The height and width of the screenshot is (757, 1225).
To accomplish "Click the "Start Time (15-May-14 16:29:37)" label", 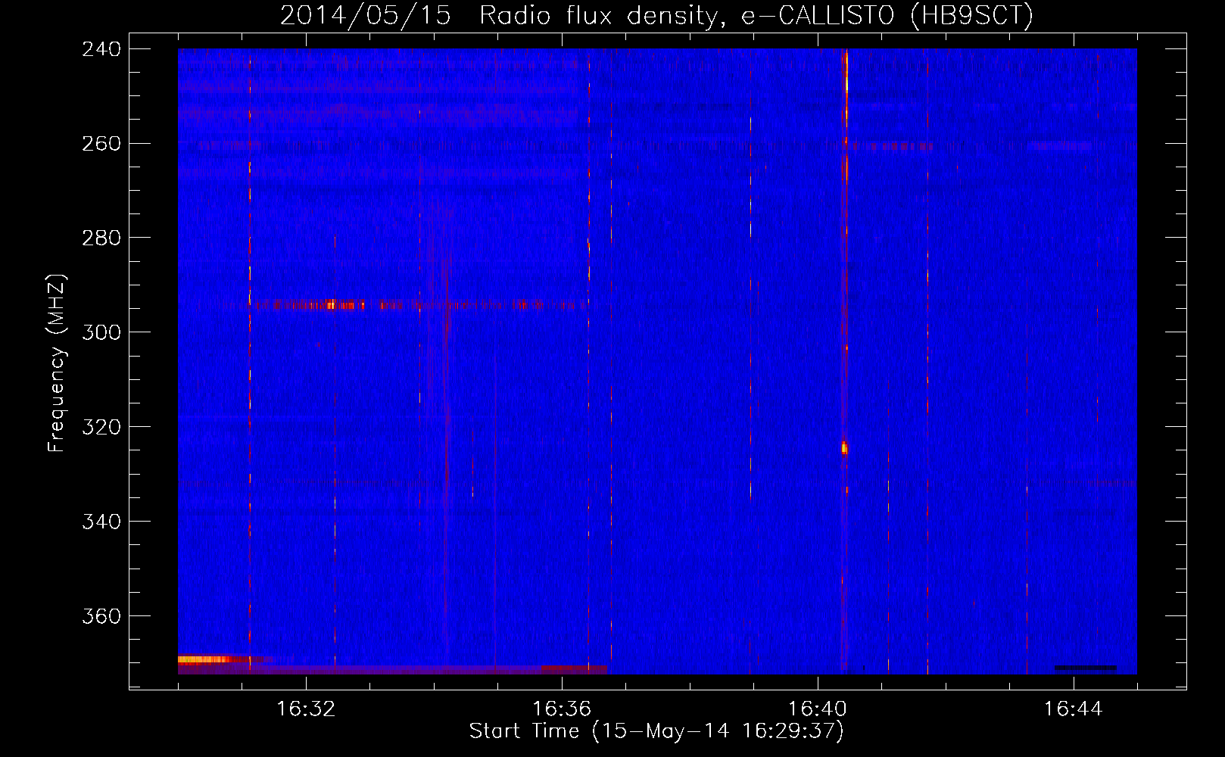I will (656, 731).
